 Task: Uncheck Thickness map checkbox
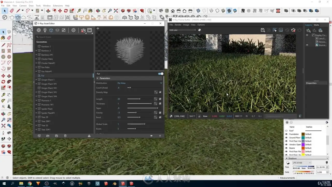coord(160,104)
